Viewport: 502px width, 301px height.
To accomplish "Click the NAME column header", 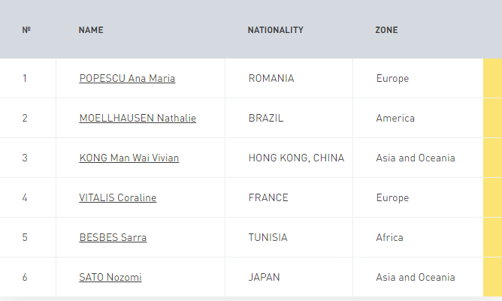I will pos(91,30).
